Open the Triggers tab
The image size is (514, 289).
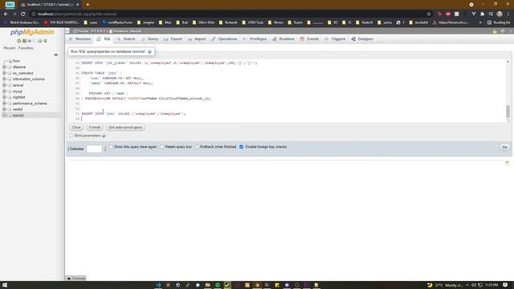[335, 39]
